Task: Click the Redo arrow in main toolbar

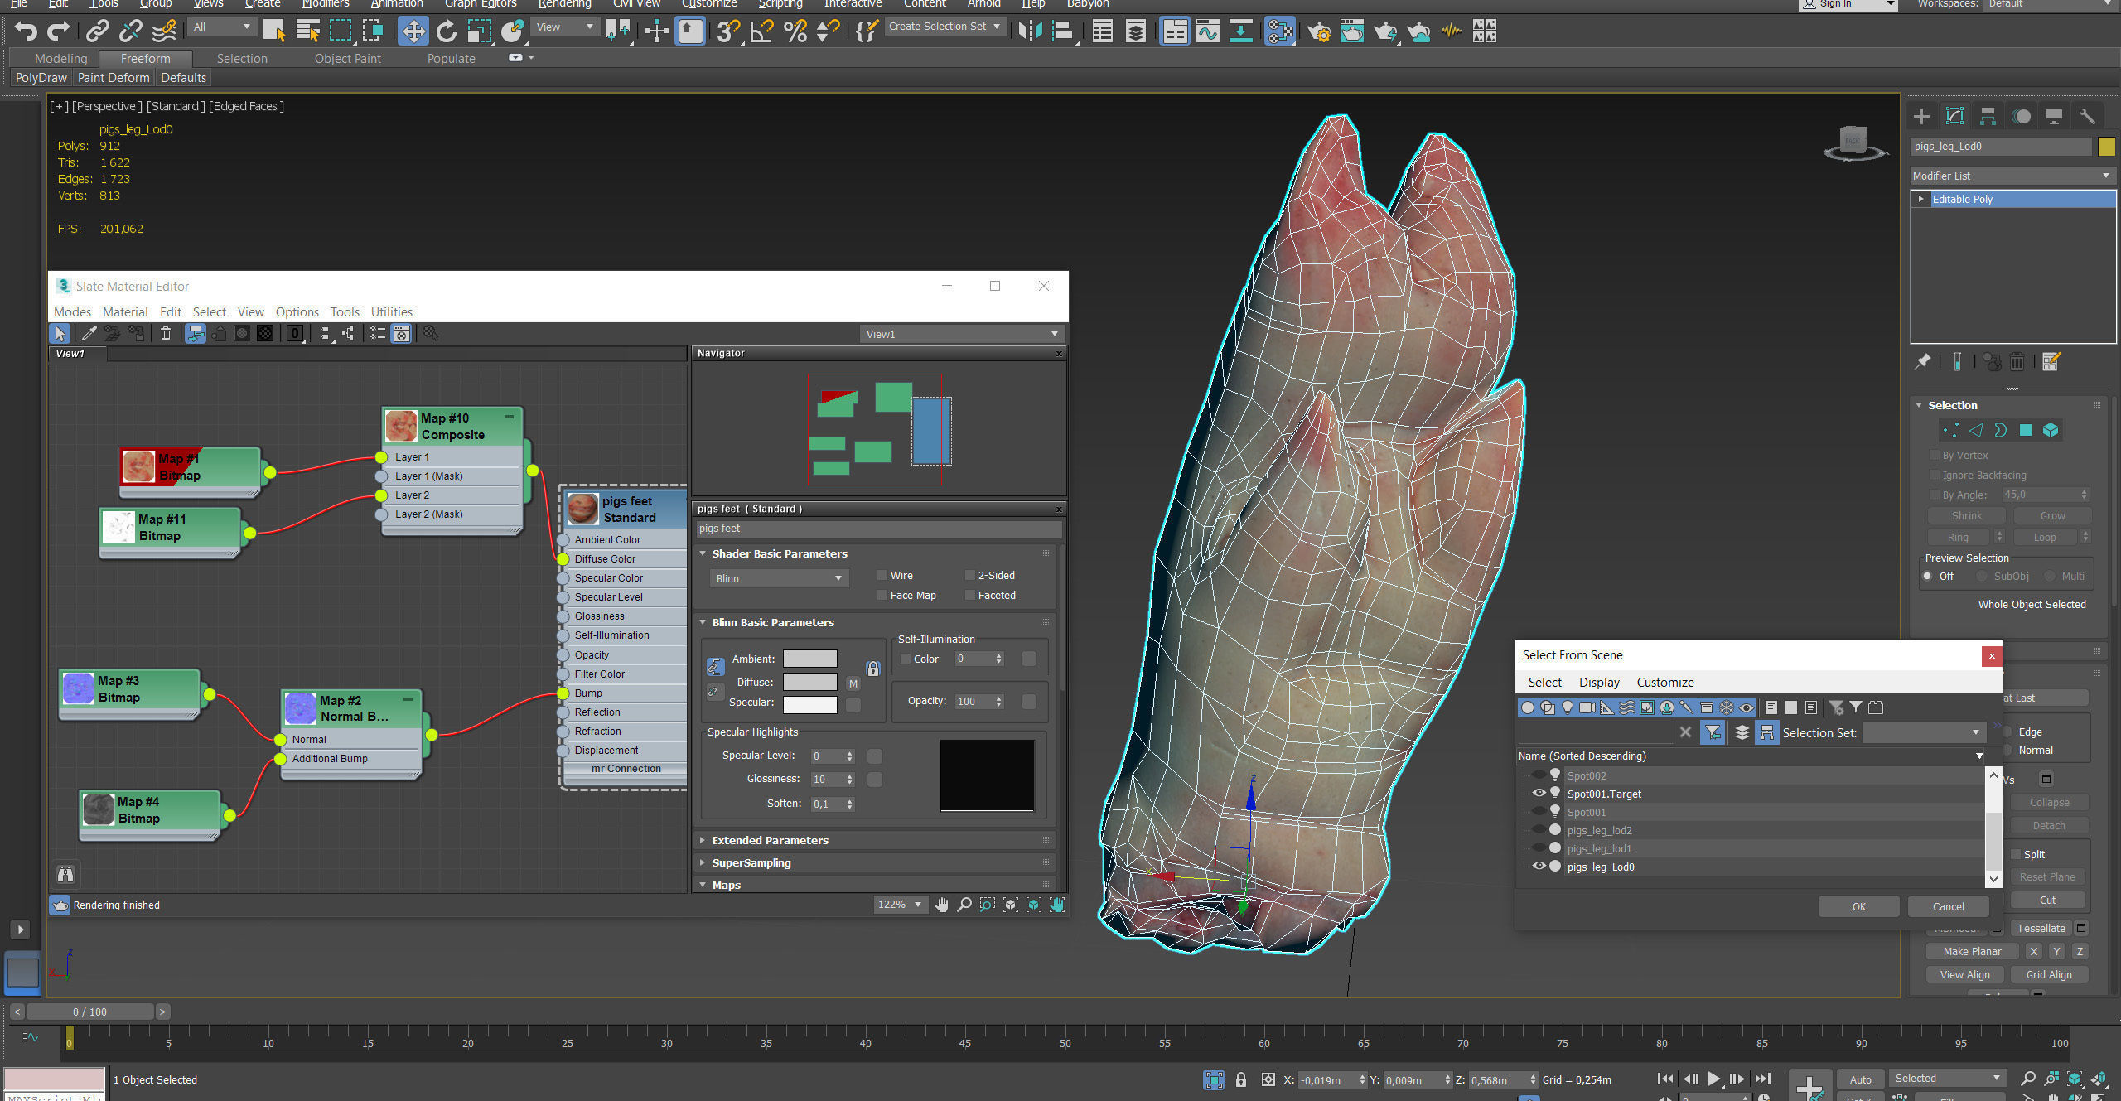Action: pos(58,31)
